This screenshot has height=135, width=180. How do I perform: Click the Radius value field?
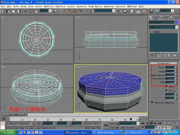170,68
